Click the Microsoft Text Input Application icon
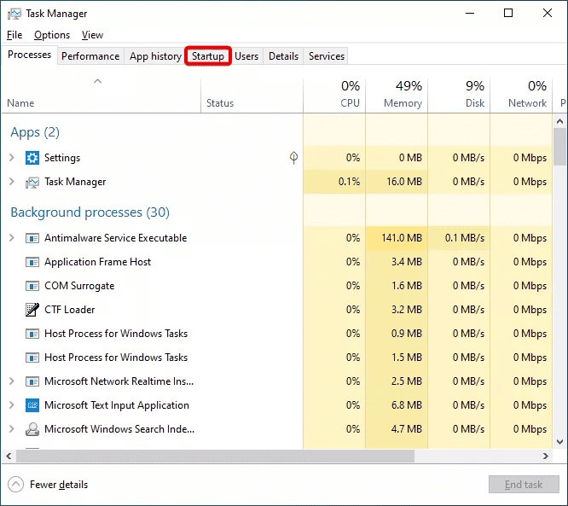This screenshot has height=506, width=568. pos(32,405)
